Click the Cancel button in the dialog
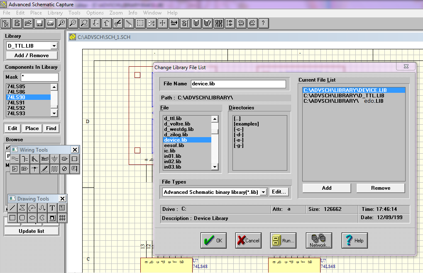Image resolution: width=423 pixels, height=273 pixels. click(249, 240)
